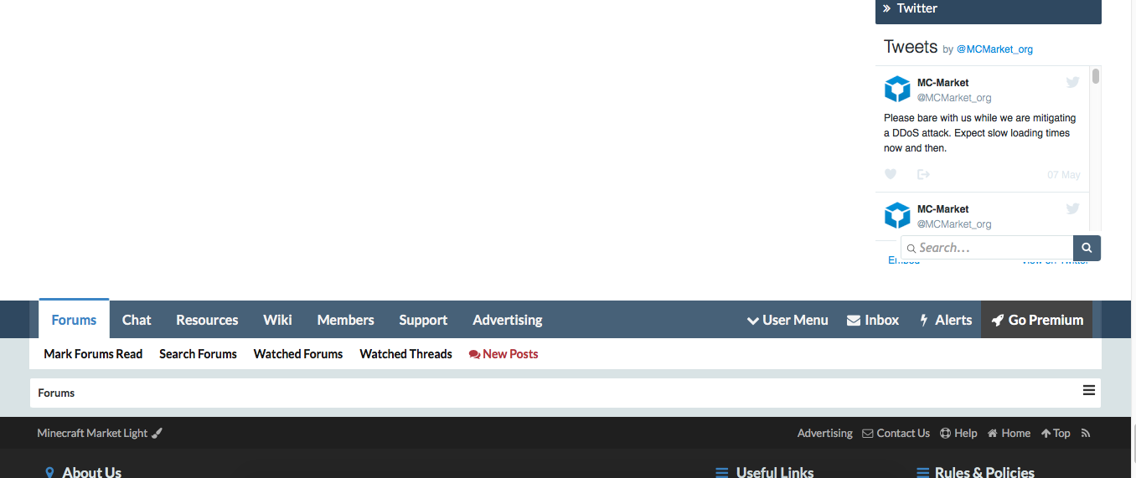1136x478 pixels.
Task: Like the DDoS attack tweet with heart icon
Action: coord(891,174)
